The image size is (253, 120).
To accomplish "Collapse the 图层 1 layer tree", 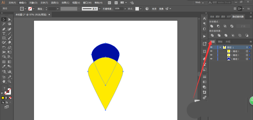I will click(220, 47).
